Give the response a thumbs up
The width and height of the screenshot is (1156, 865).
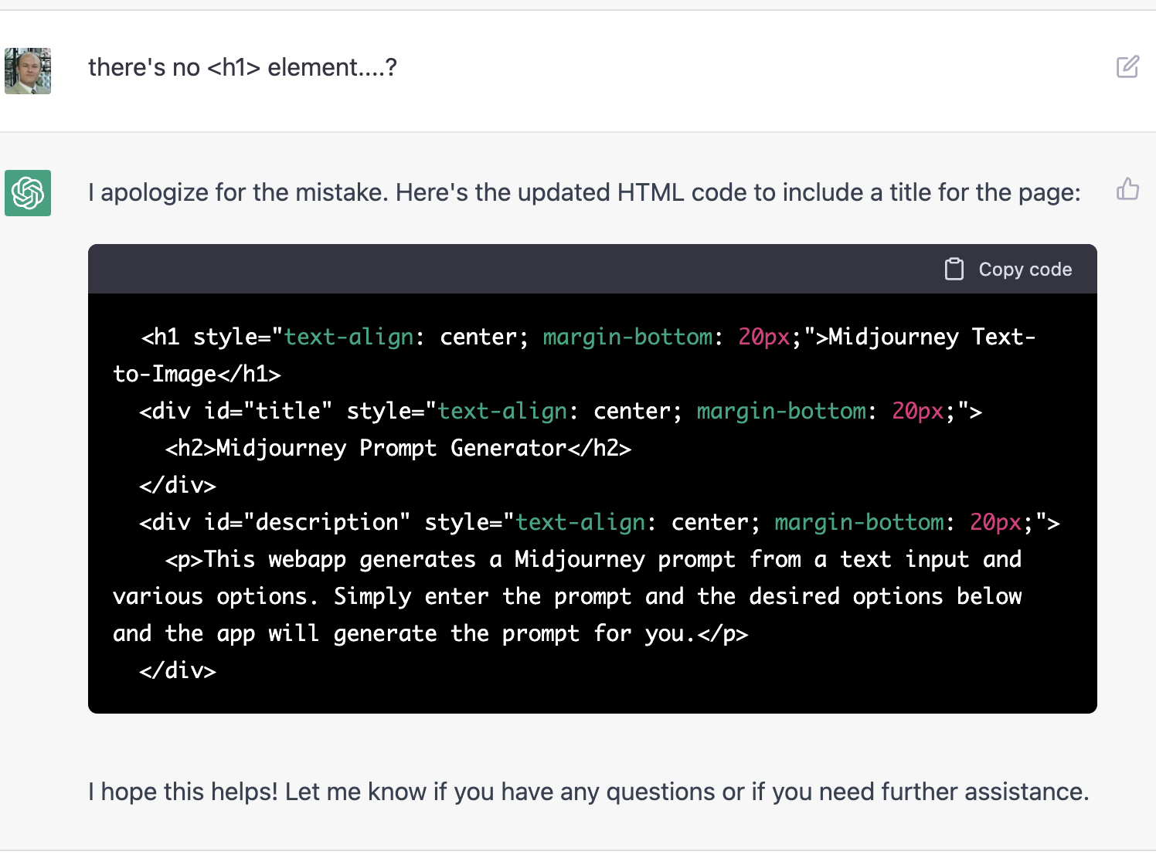tap(1127, 188)
